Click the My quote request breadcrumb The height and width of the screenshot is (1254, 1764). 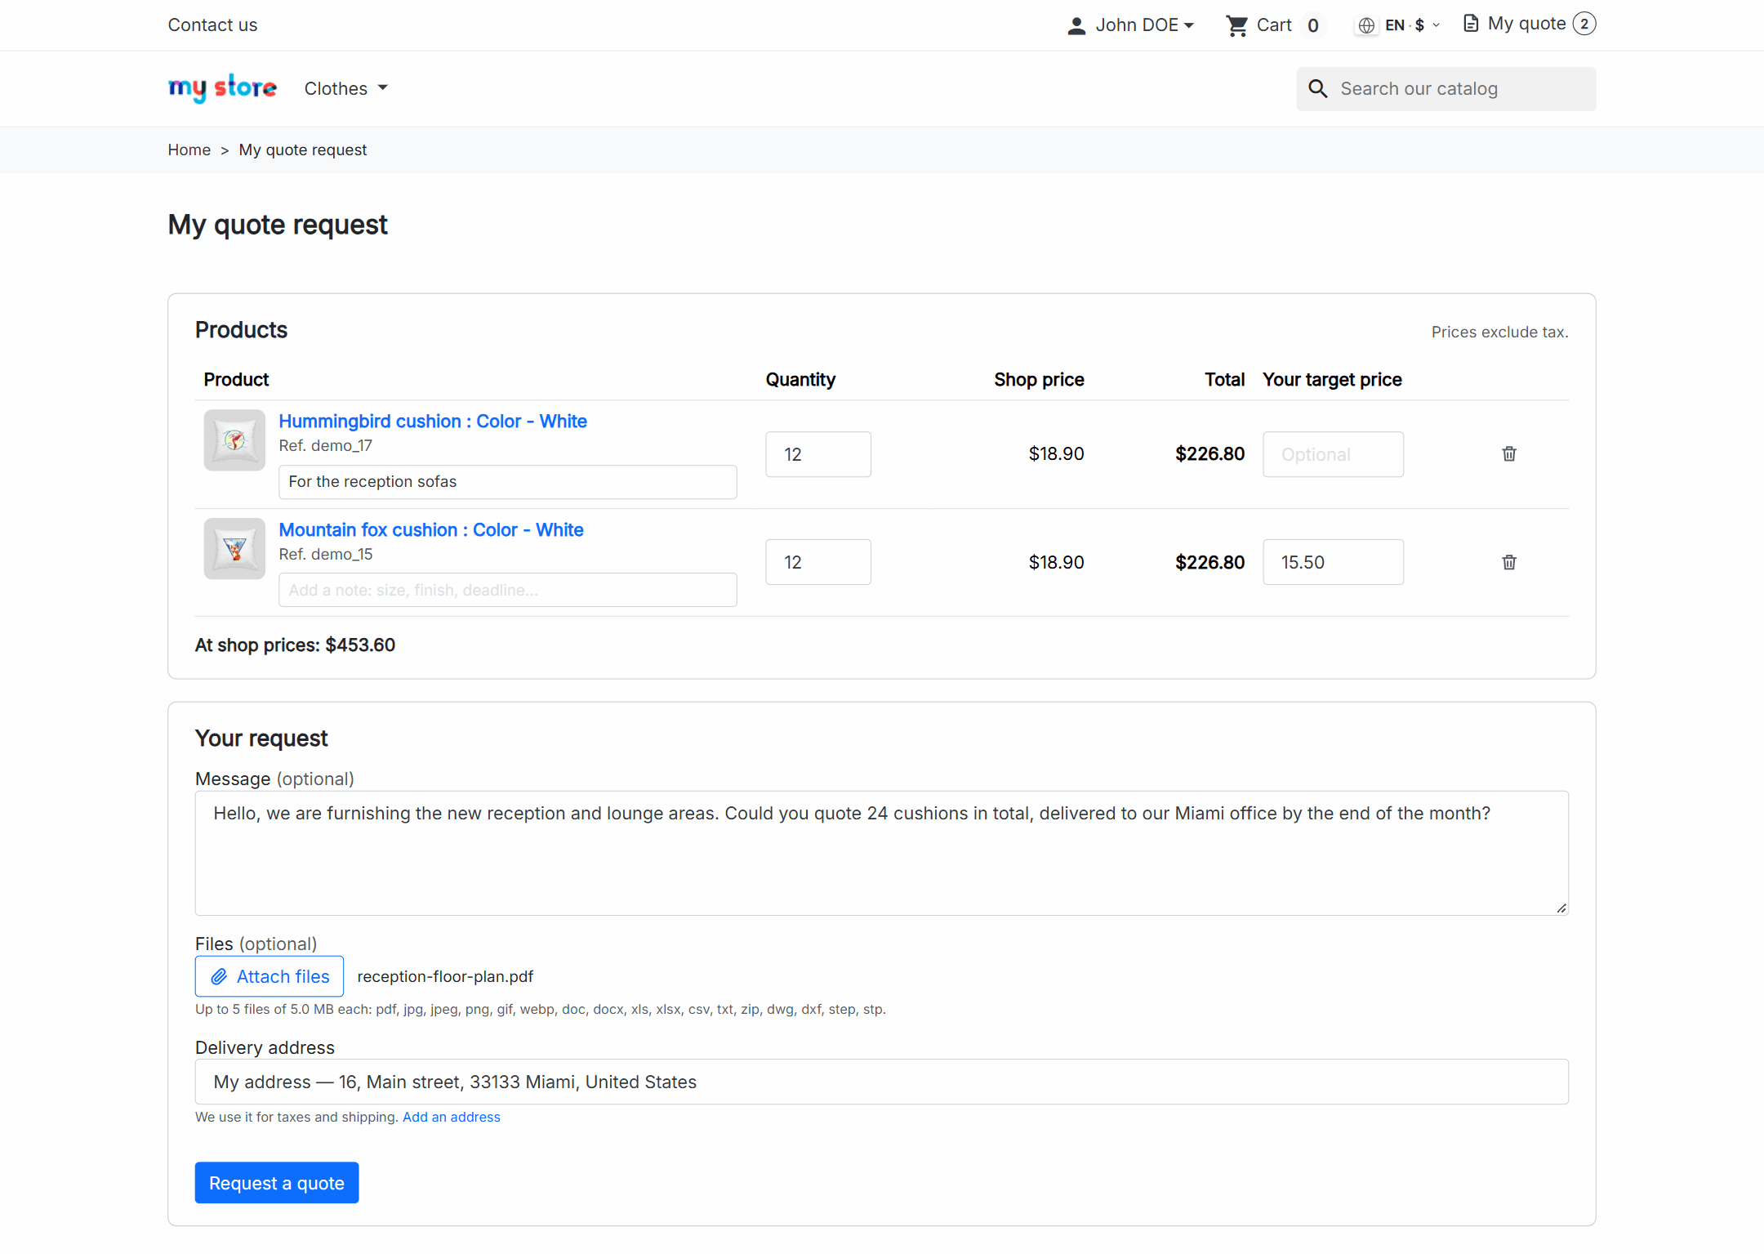pos(302,149)
